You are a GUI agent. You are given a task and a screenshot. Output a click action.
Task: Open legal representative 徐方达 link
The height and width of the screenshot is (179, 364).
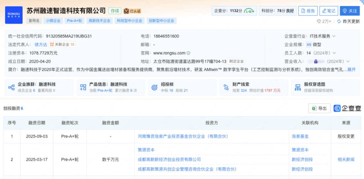41,44
